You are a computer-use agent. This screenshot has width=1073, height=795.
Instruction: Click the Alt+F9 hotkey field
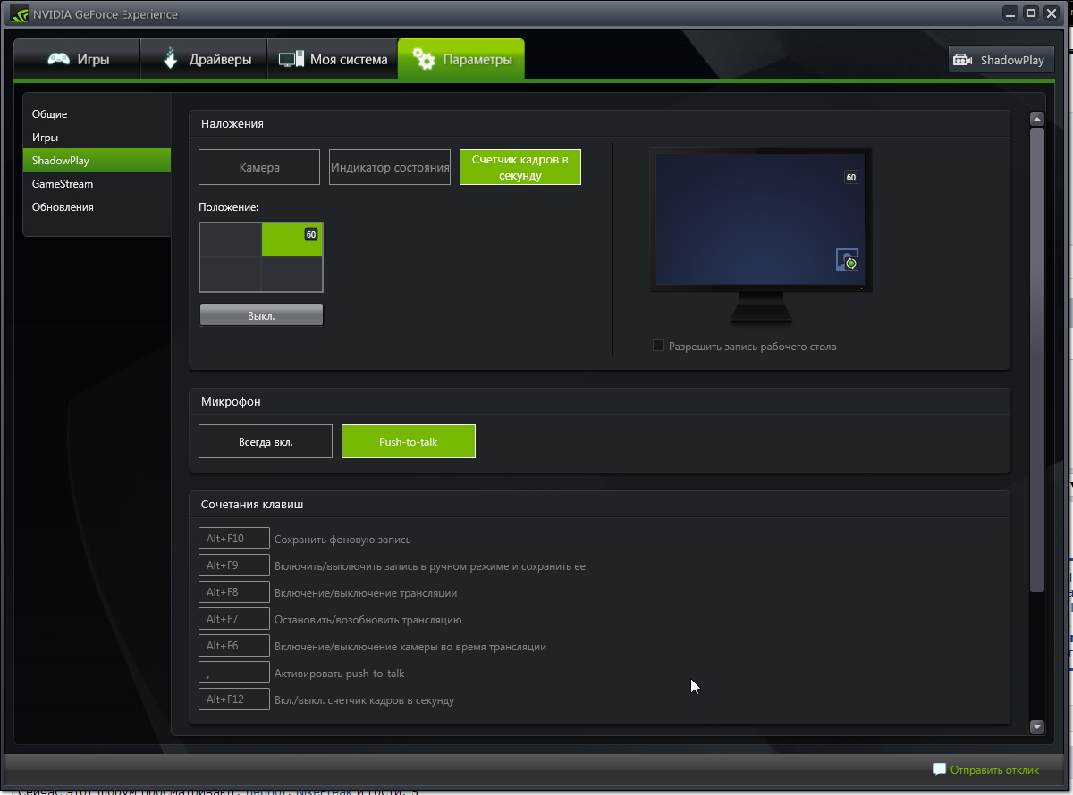234,565
